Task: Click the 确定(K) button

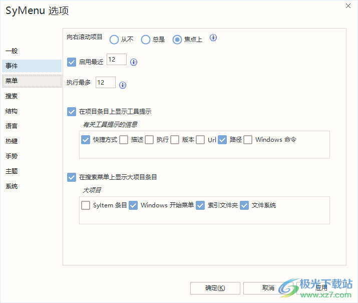Action: click(x=215, y=288)
